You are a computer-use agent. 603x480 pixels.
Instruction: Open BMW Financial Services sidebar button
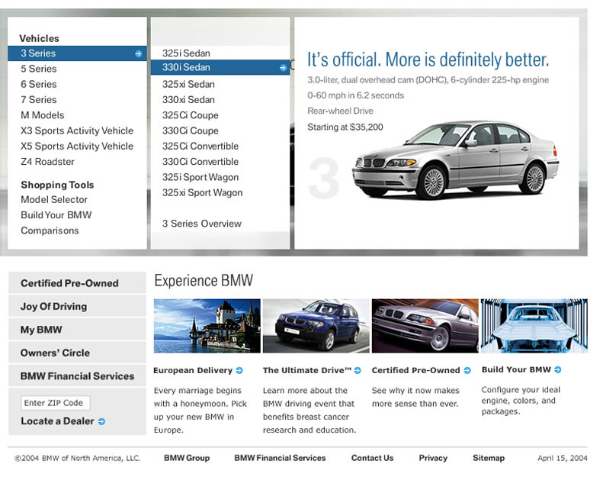77,376
